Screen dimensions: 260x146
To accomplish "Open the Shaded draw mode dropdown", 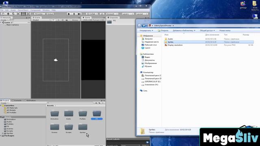I will (x=41, y=20).
